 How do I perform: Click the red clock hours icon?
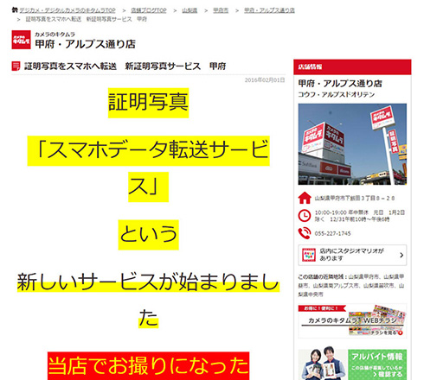click(305, 216)
